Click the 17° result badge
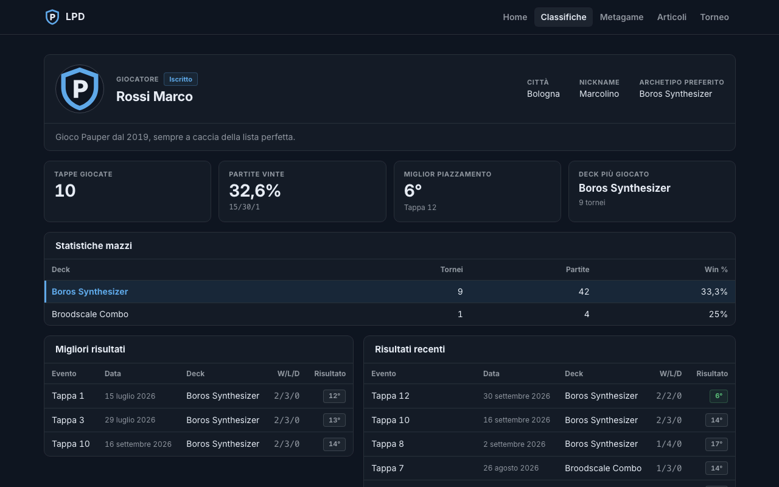The width and height of the screenshot is (779, 487). pos(716,444)
